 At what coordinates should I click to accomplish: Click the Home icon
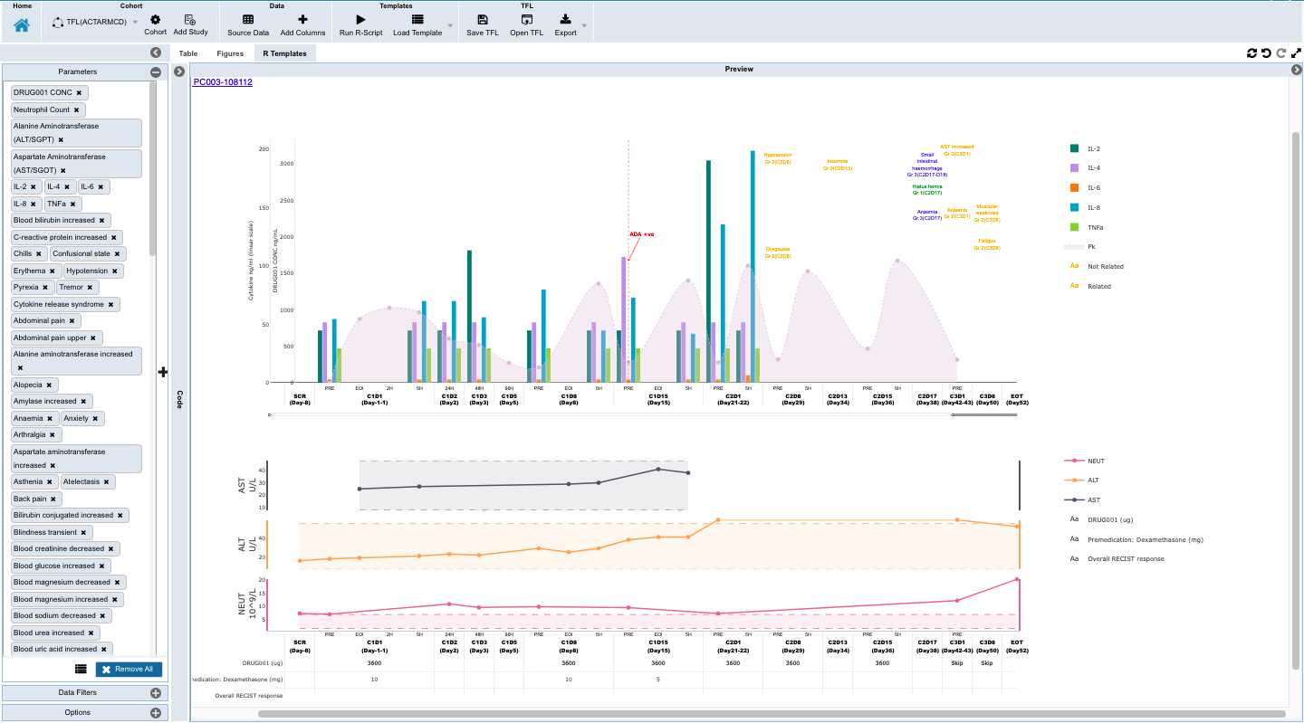(20, 22)
